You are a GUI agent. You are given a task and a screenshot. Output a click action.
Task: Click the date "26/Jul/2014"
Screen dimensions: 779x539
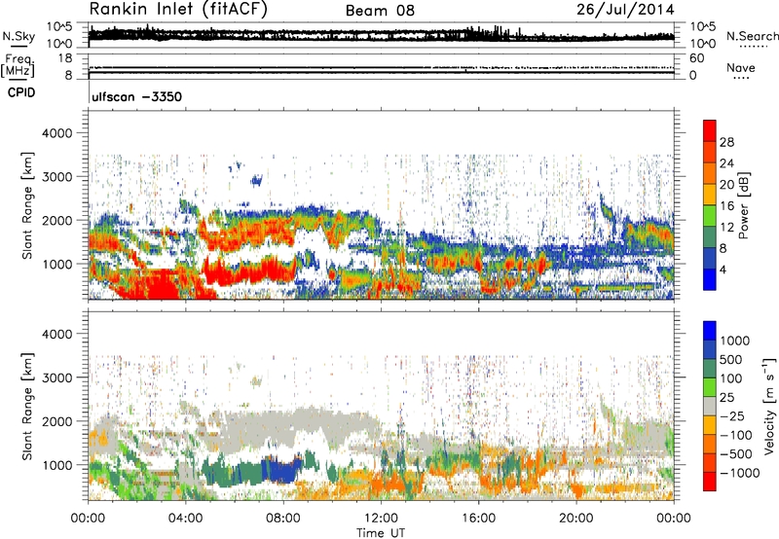click(625, 10)
